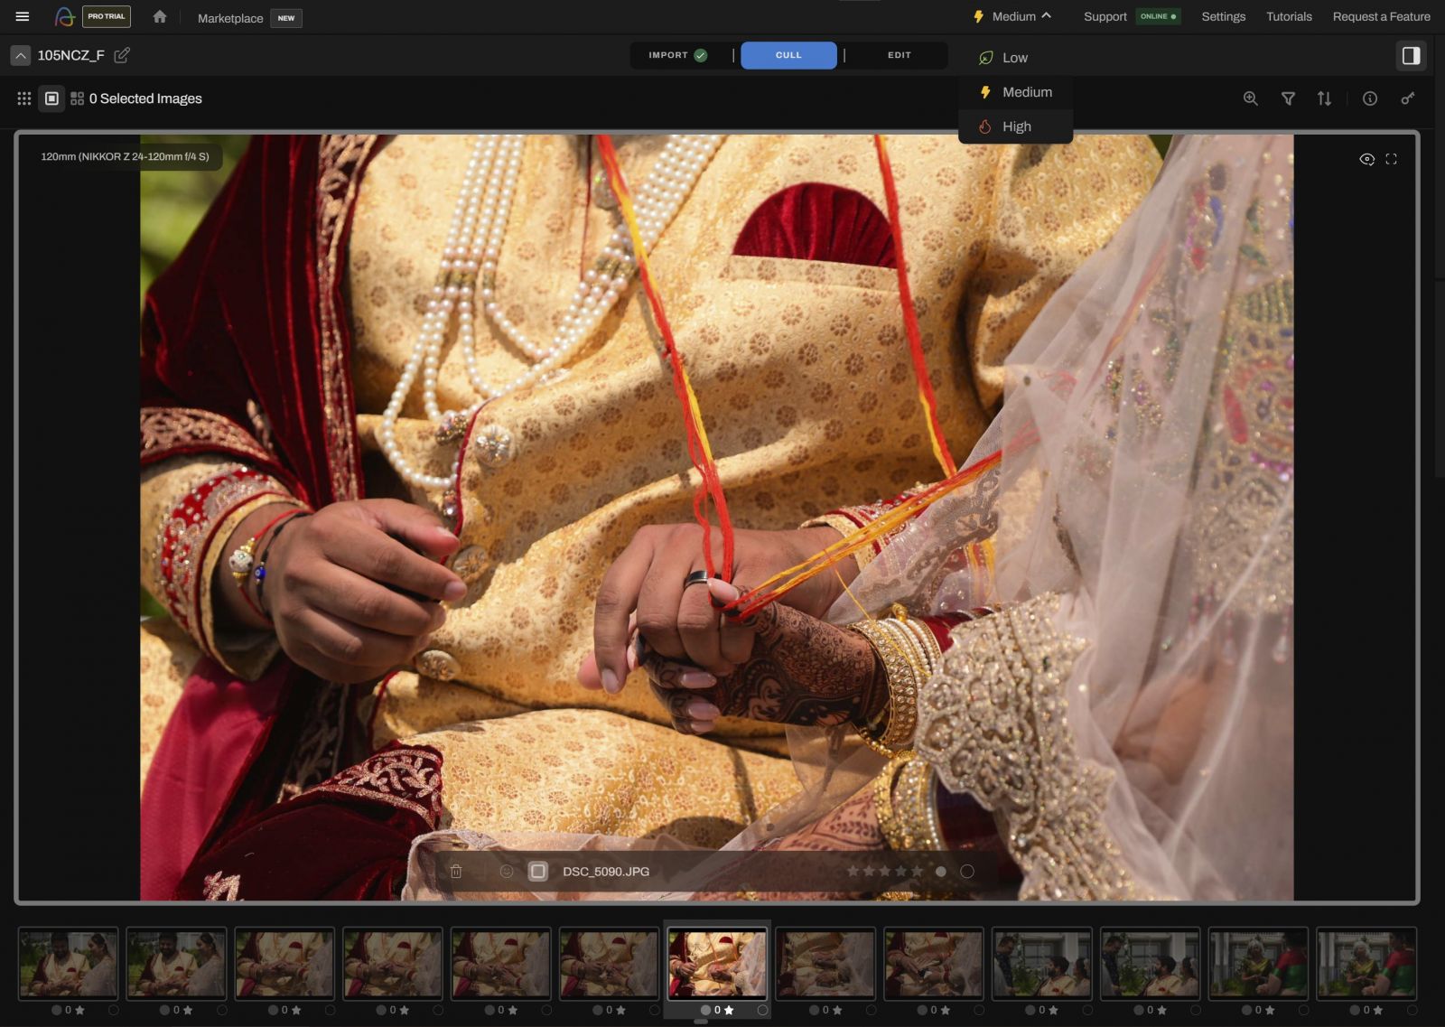The image size is (1445, 1027).
Task: Open the zoom search icon
Action: (1251, 98)
